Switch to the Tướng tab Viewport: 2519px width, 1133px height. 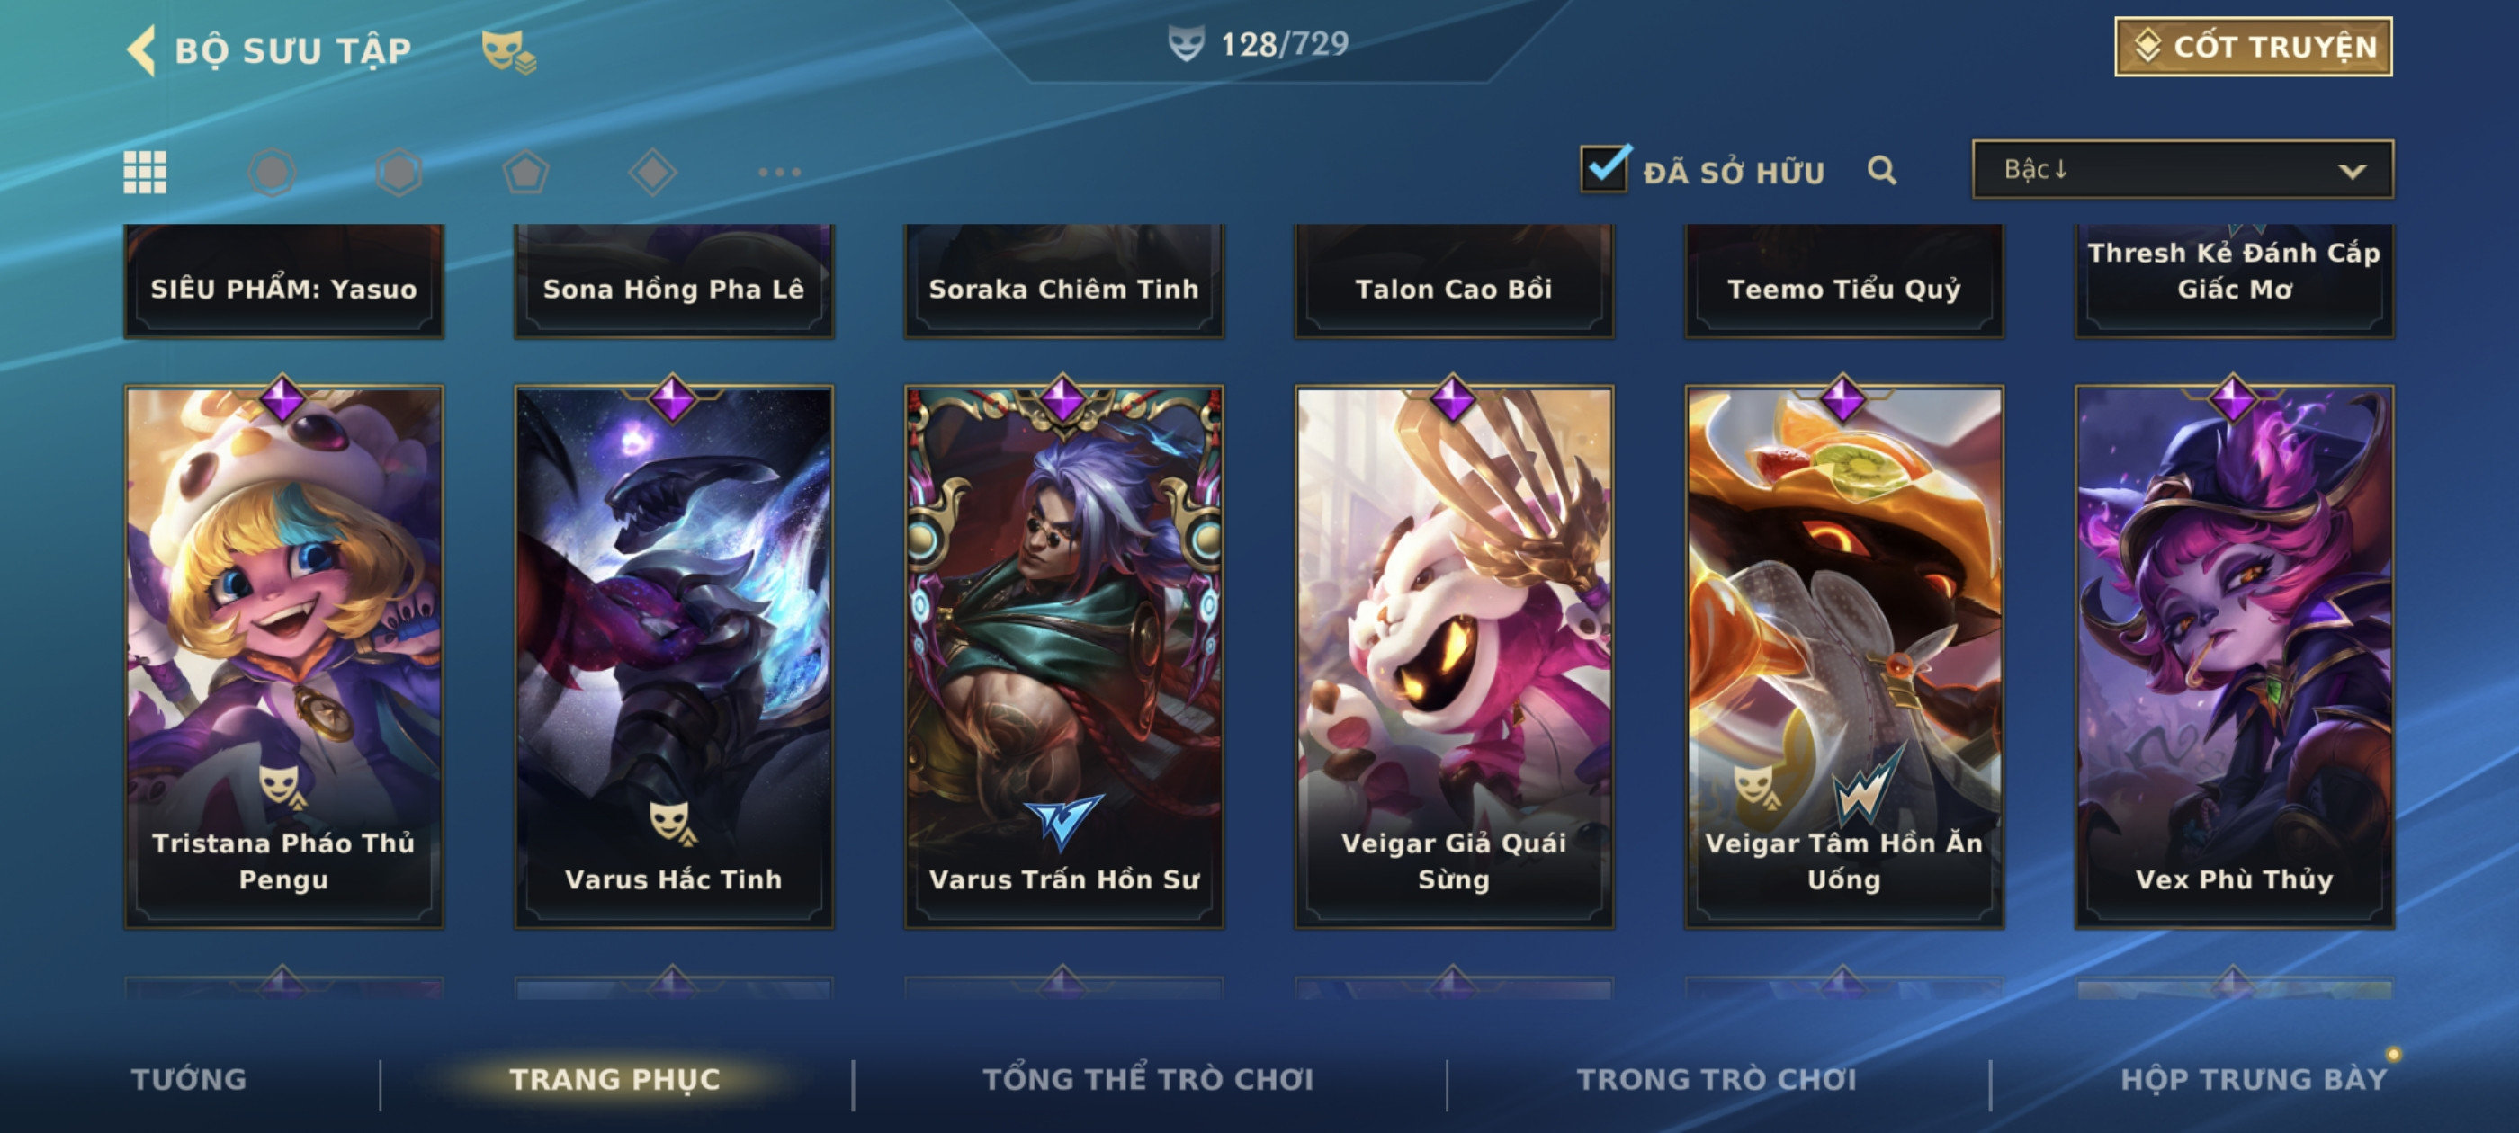189,1079
